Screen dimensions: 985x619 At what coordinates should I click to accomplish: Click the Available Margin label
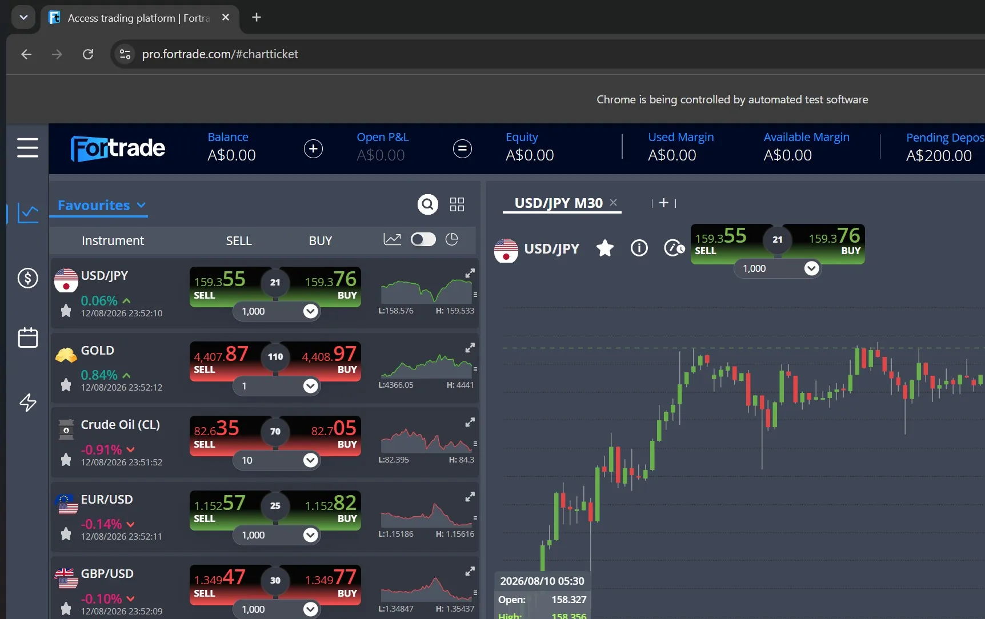(x=806, y=137)
